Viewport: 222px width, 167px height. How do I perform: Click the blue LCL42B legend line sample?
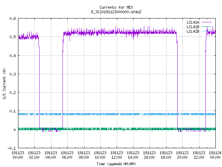point(206,31)
